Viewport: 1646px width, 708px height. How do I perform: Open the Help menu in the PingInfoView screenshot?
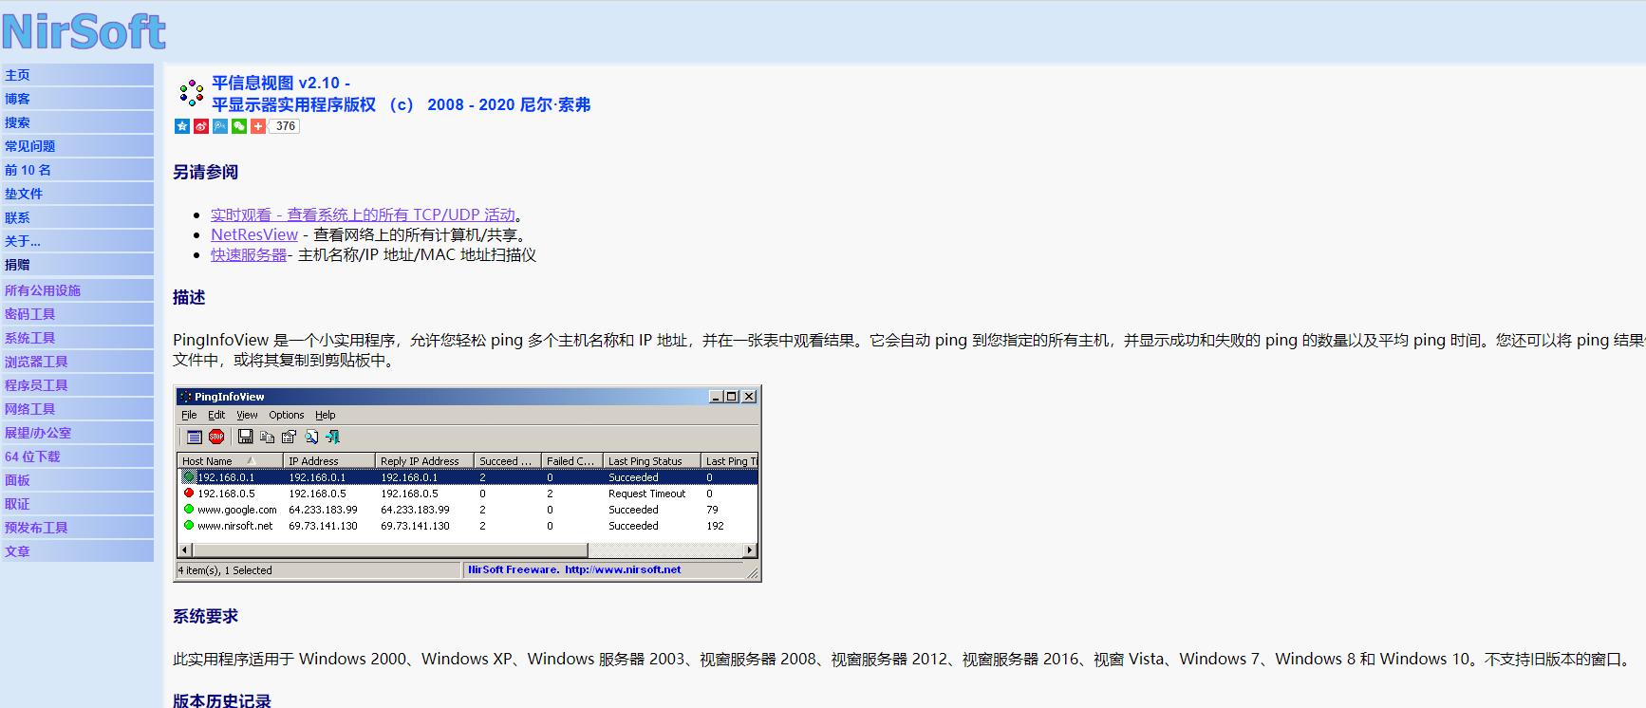point(326,415)
